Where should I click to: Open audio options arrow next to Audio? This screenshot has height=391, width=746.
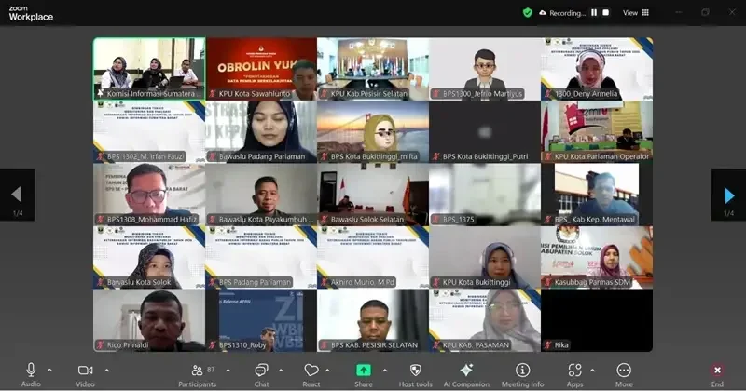click(x=49, y=371)
